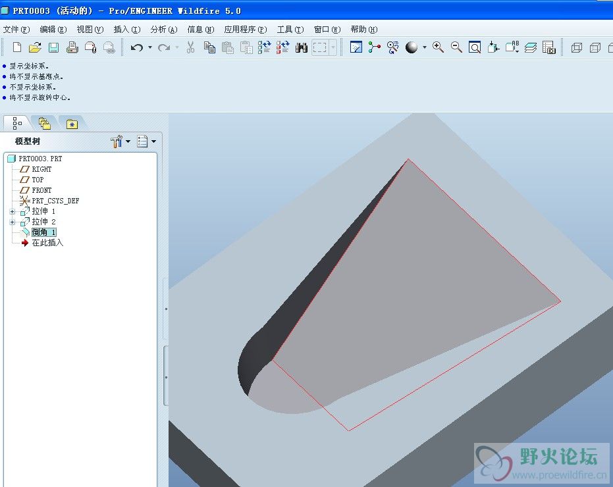Image resolution: width=613 pixels, height=487 pixels.
Task: Create a new file with New icon
Action: click(x=17, y=47)
